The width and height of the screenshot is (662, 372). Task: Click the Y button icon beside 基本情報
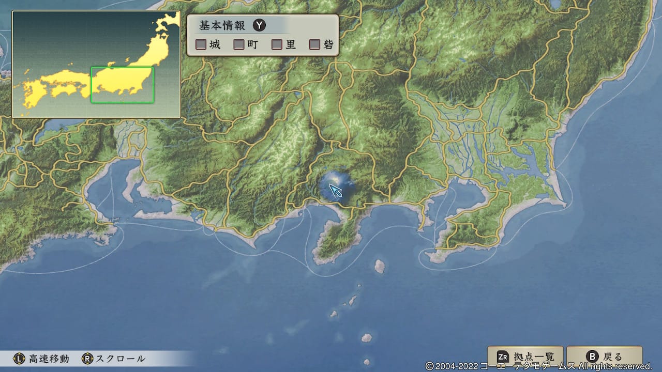click(259, 25)
